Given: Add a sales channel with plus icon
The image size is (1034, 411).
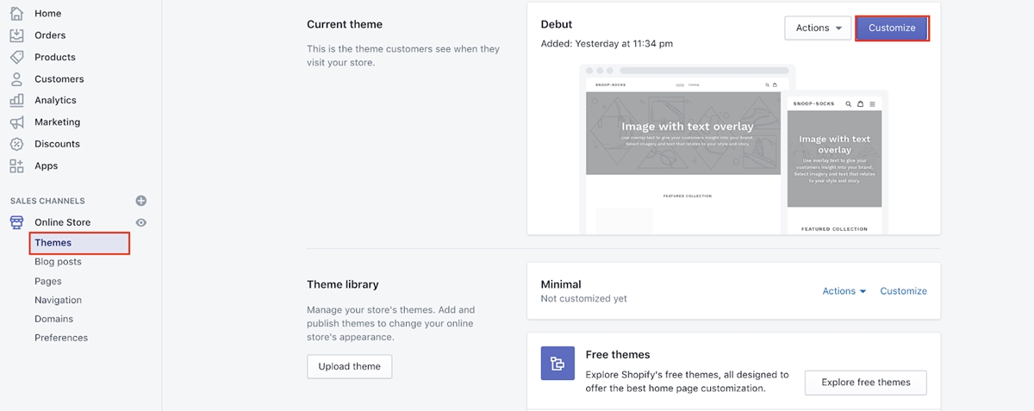Looking at the screenshot, I should 141,201.
